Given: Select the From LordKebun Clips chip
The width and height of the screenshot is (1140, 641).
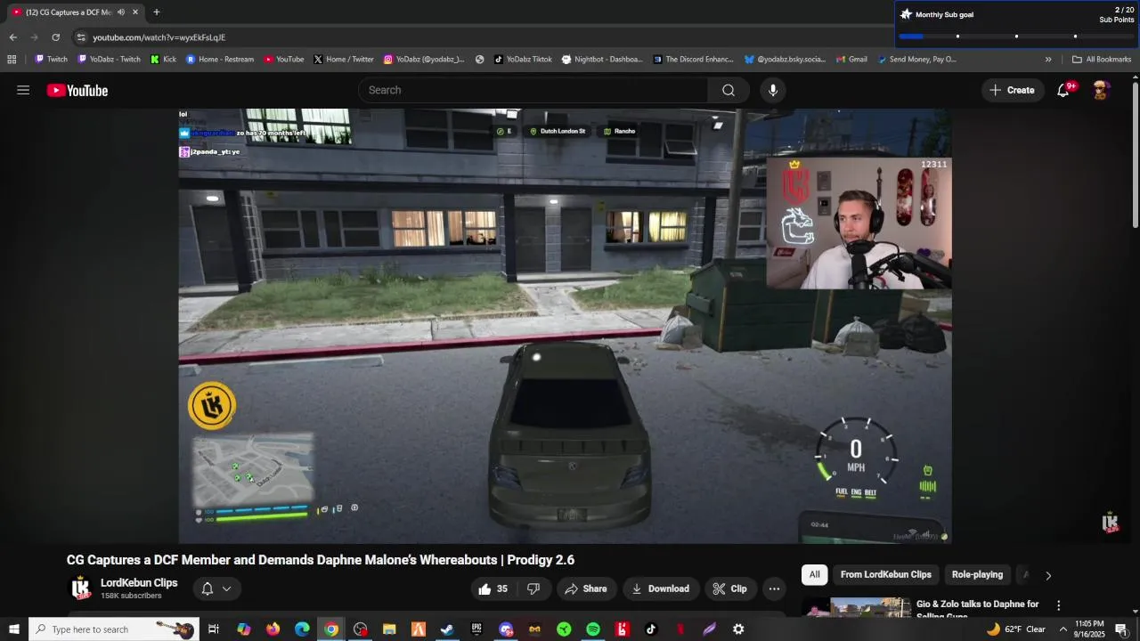Looking at the screenshot, I should click(x=885, y=575).
